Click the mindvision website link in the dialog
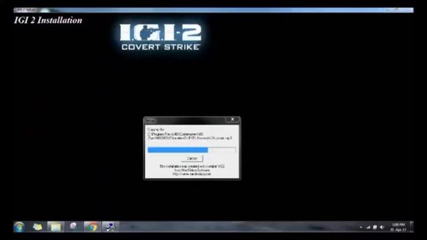The image size is (427, 240). (x=192, y=174)
